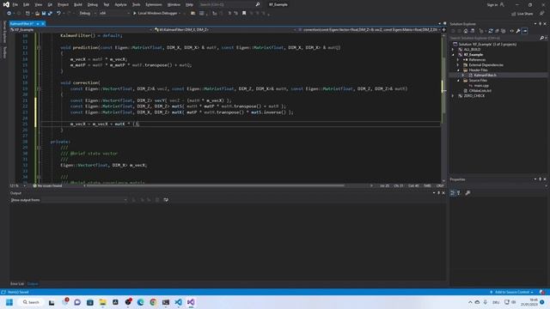
Task: Click the Categorized icon in Properties panel
Action: (x=453, y=193)
